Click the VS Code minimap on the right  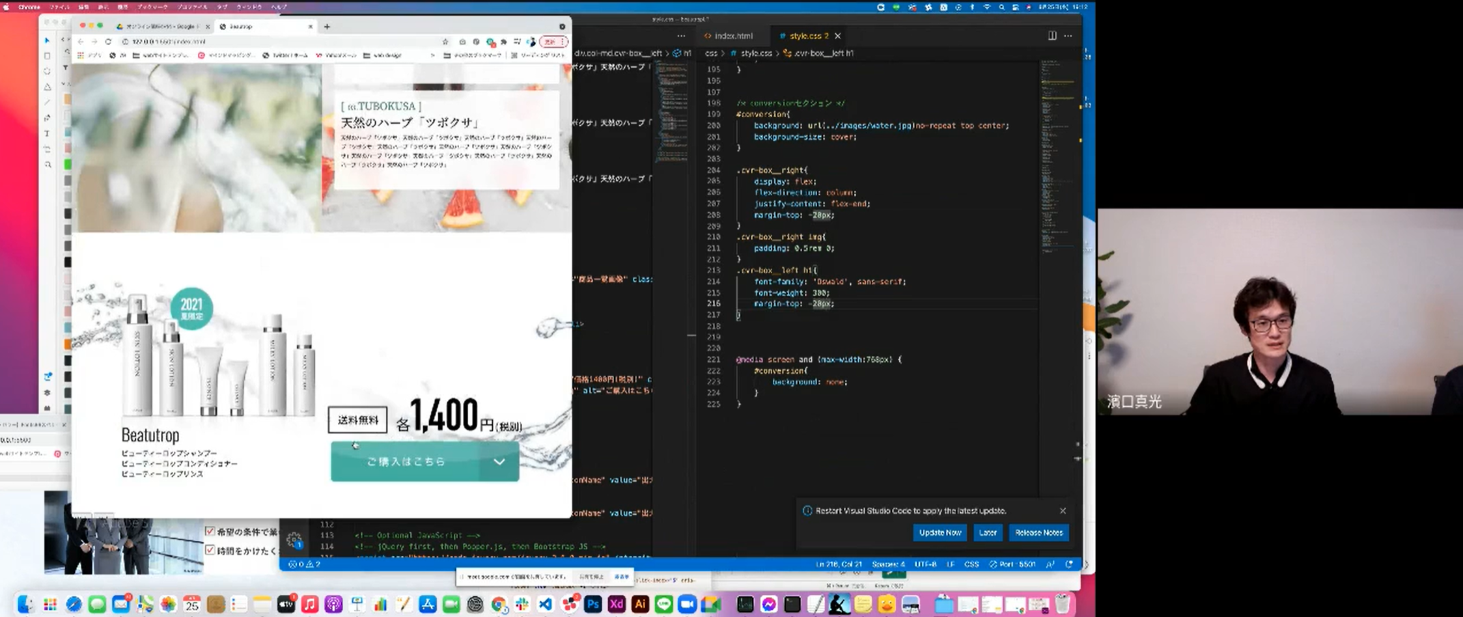(x=1058, y=156)
